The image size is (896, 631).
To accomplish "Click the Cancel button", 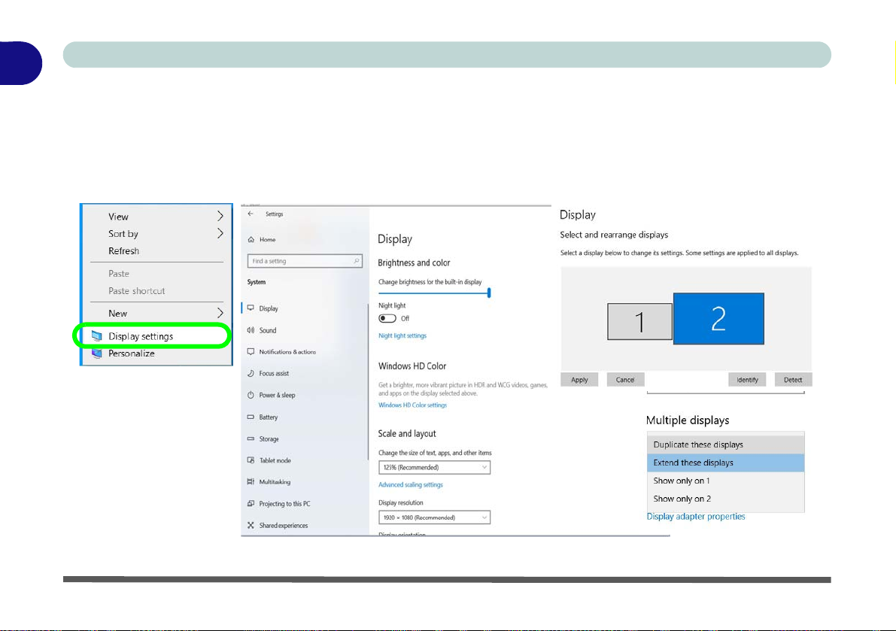I will [x=624, y=380].
